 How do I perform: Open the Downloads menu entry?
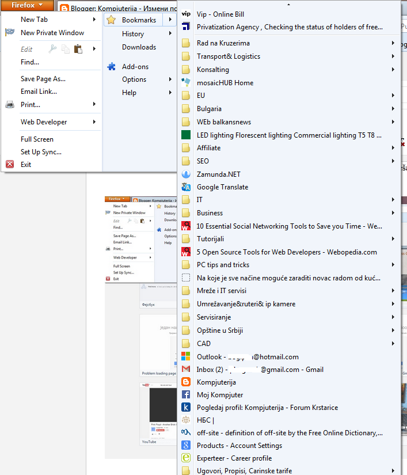pyautogui.click(x=139, y=47)
